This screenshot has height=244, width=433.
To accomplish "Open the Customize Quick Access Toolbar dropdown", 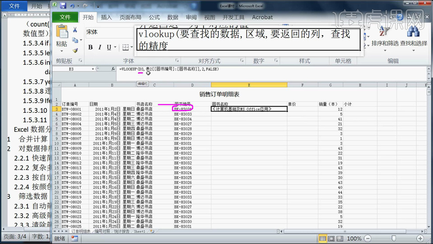I will tap(98, 6).
